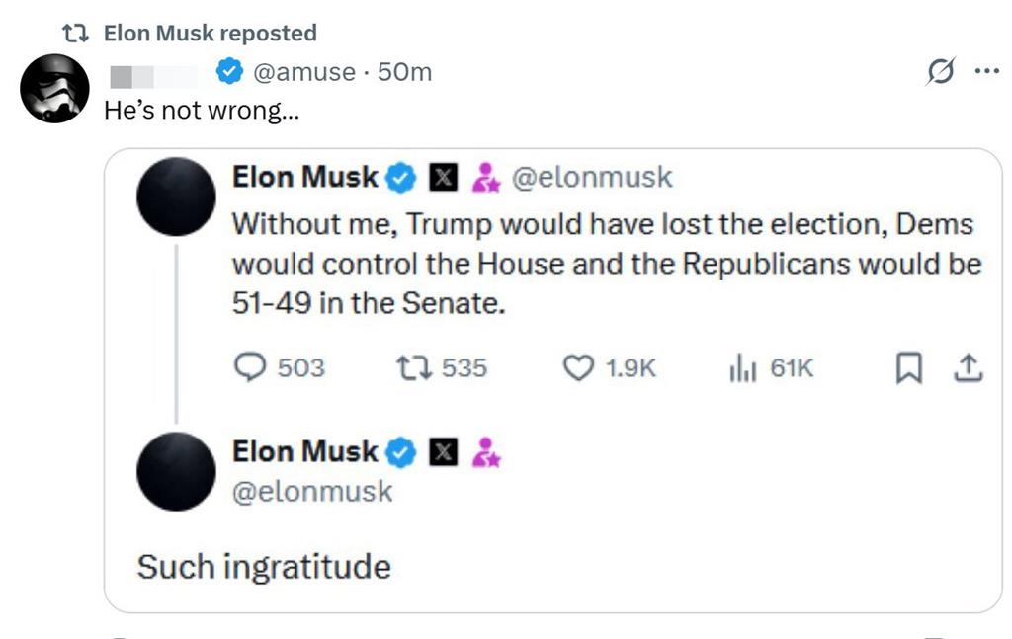The height and width of the screenshot is (639, 1012).
Task: Click the 'Elon Musk reposted' label
Action: coord(211,33)
